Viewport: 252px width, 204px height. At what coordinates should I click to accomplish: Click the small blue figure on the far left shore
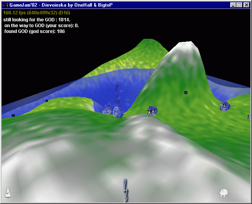[13, 115]
